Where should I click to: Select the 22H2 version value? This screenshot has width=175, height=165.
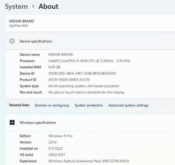pyautogui.click(x=52, y=142)
